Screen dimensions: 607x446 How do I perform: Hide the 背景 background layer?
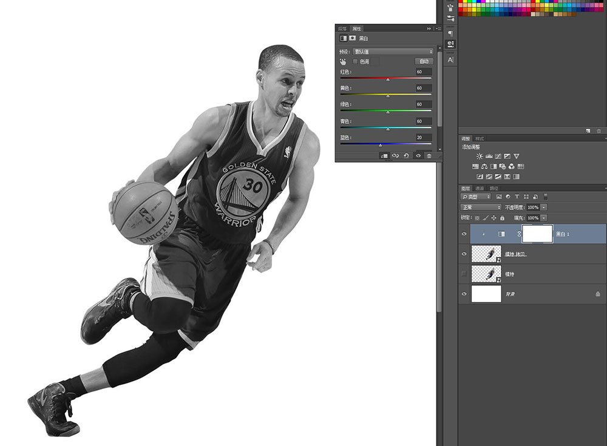click(464, 294)
